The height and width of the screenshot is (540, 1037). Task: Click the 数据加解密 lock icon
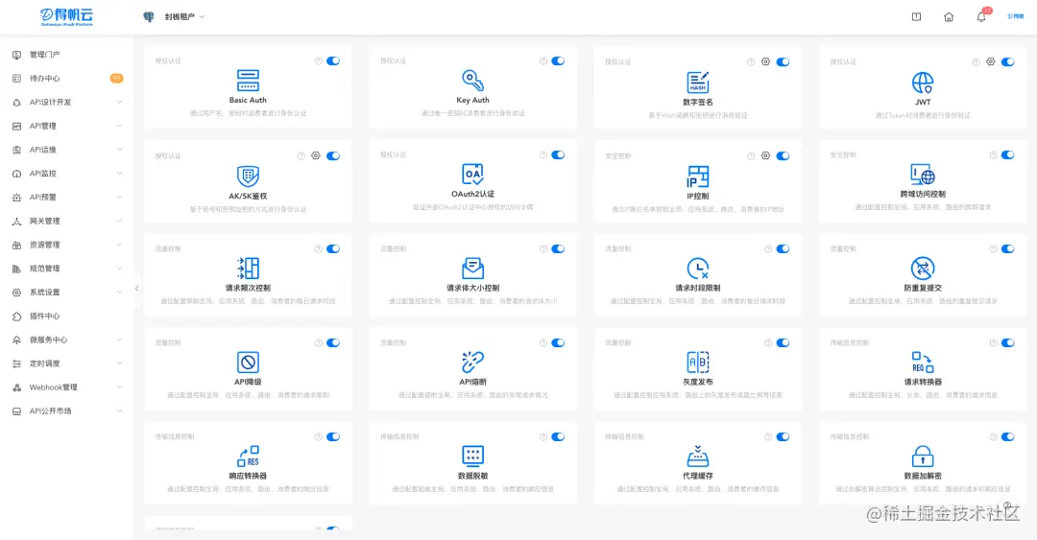point(923,456)
